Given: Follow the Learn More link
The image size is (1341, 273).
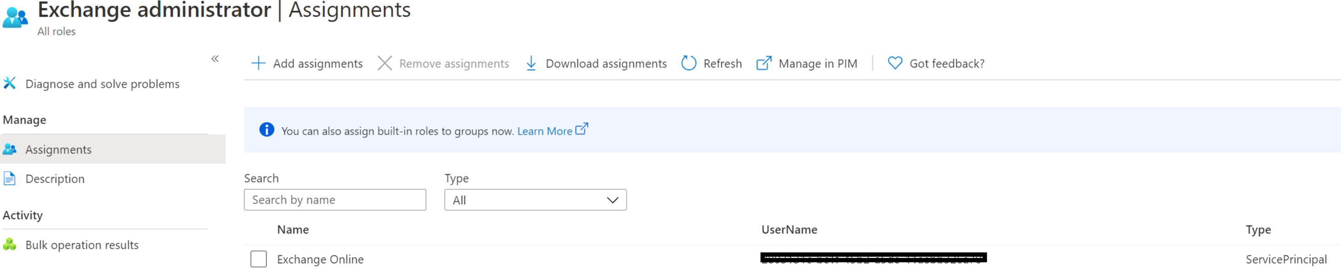Looking at the screenshot, I should (545, 131).
